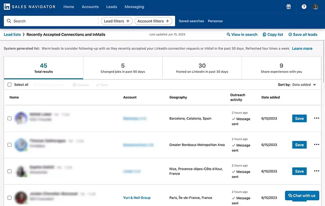Check the Select all checkbox
325x206 pixels.
[x=9, y=85]
